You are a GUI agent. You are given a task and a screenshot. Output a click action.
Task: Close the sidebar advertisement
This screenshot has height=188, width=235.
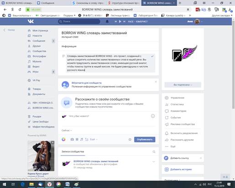point(52,142)
